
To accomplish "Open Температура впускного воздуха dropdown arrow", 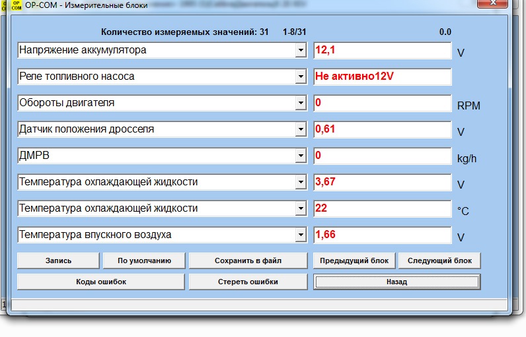I will coord(301,235).
